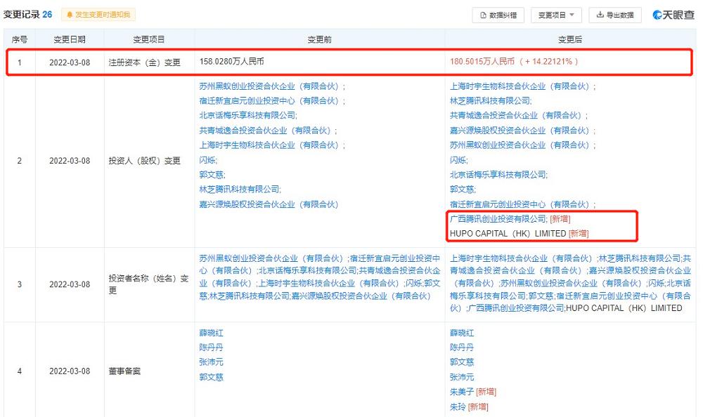Click date 2022-03-08 in row 1

70,62
